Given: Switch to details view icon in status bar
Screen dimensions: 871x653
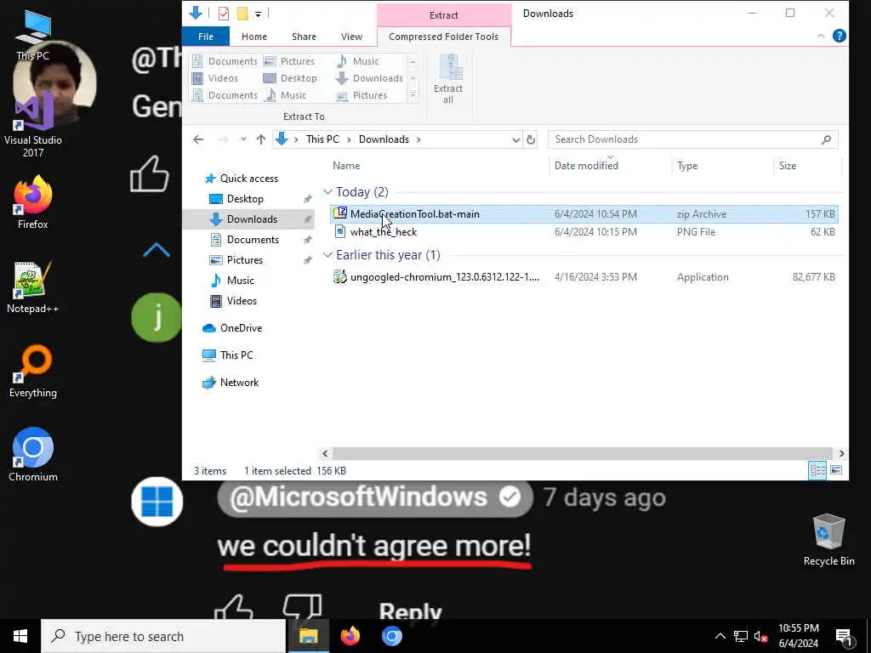Looking at the screenshot, I should tap(817, 470).
